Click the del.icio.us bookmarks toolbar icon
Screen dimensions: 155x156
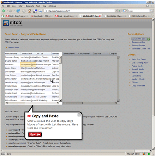pyautogui.click(x=35, y=11)
